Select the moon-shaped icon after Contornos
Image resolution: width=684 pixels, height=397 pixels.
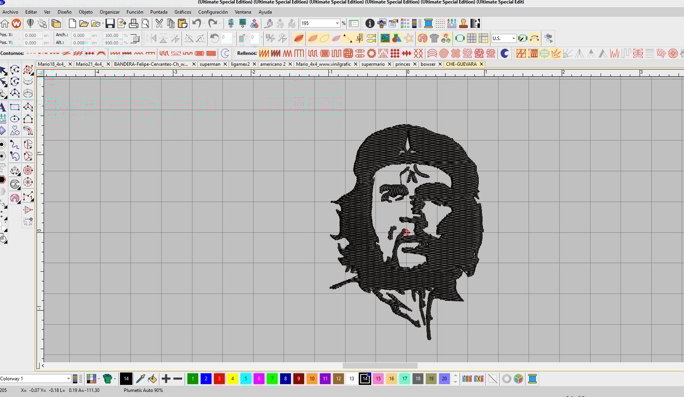coord(225,53)
